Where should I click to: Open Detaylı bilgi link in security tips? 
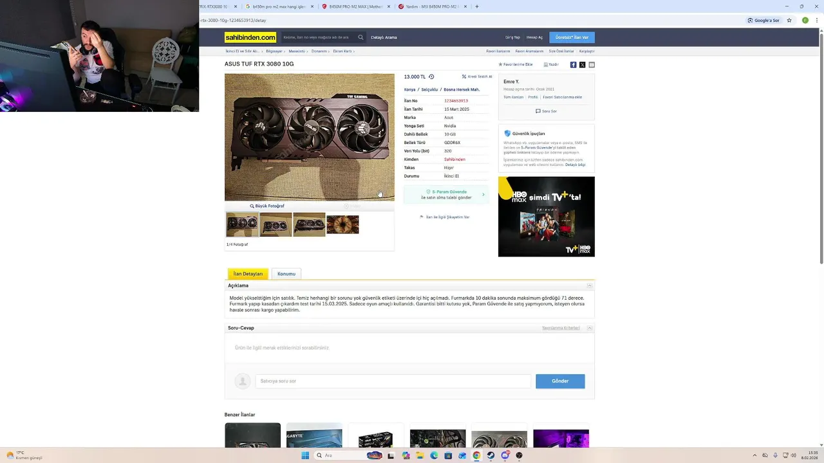(576, 165)
